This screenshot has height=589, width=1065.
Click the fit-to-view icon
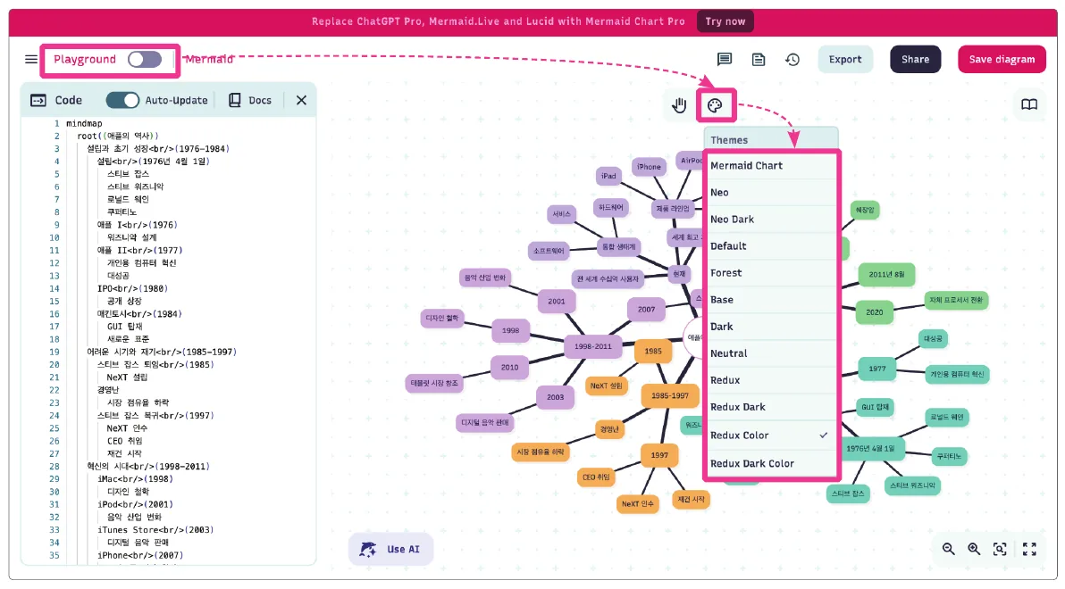click(x=1000, y=549)
